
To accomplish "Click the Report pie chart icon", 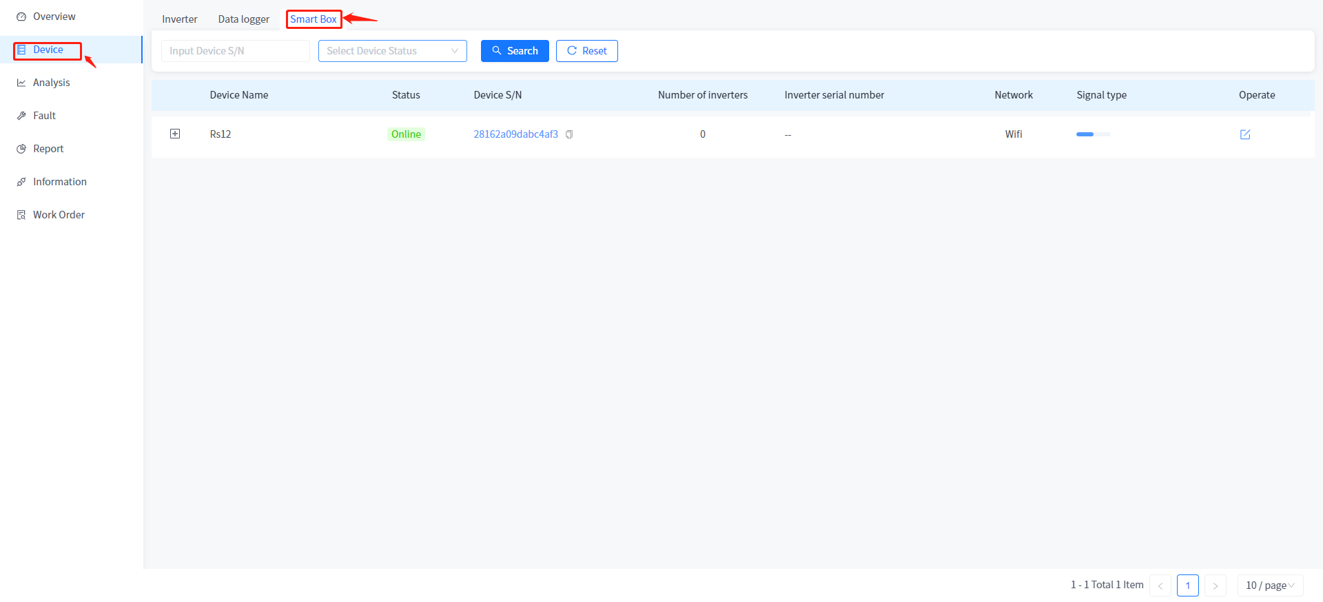I will pyautogui.click(x=21, y=149).
